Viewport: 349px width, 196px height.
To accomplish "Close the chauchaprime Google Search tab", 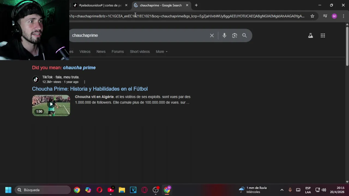I will click(x=187, y=5).
